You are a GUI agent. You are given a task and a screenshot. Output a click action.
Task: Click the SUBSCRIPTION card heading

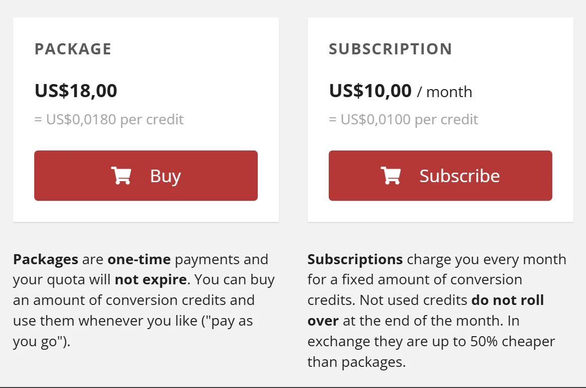pyautogui.click(x=390, y=49)
